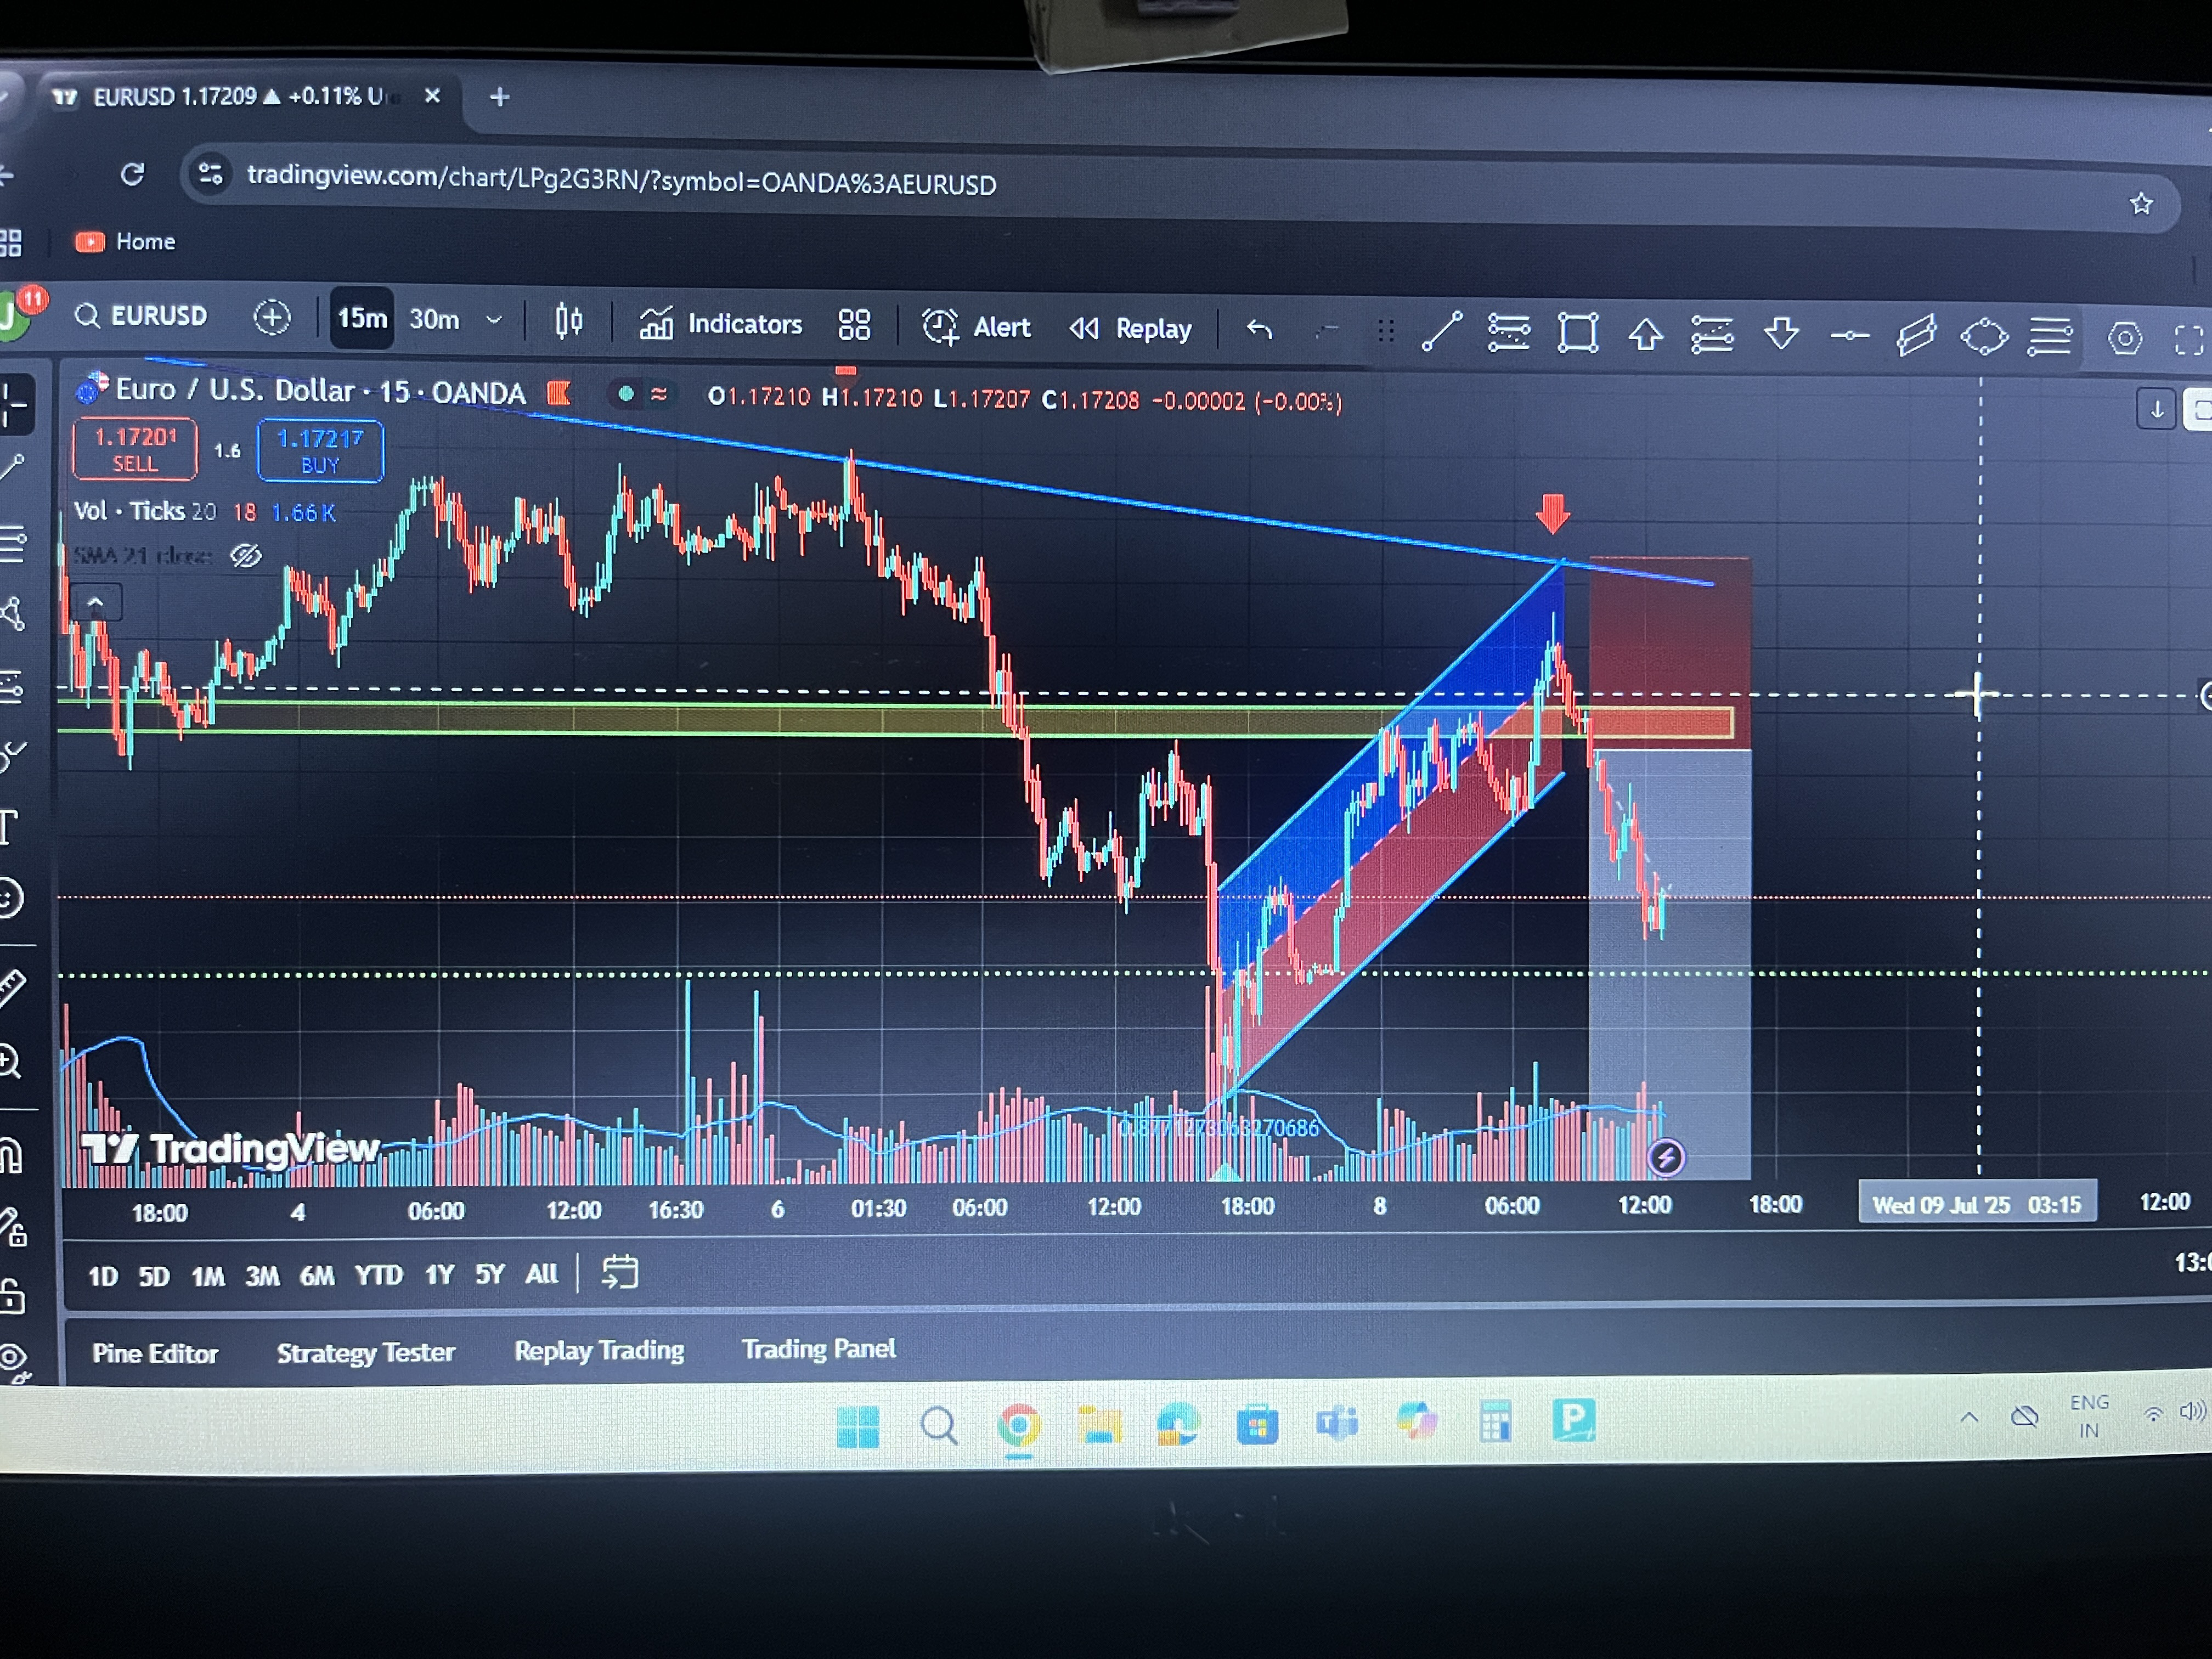Open the Pine Editor tab
2212x1659 pixels.
coord(155,1353)
